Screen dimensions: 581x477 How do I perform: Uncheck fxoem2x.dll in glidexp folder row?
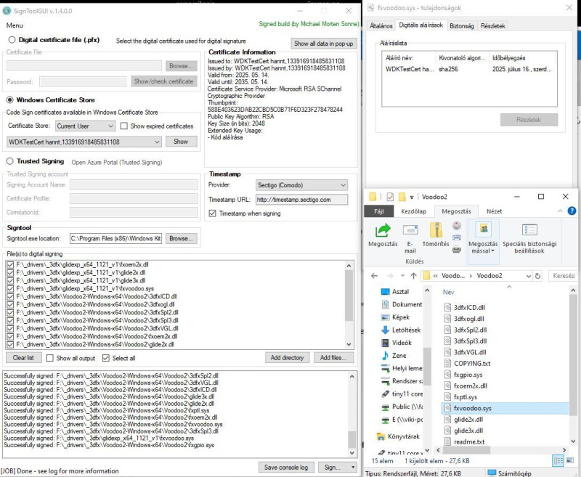10,264
